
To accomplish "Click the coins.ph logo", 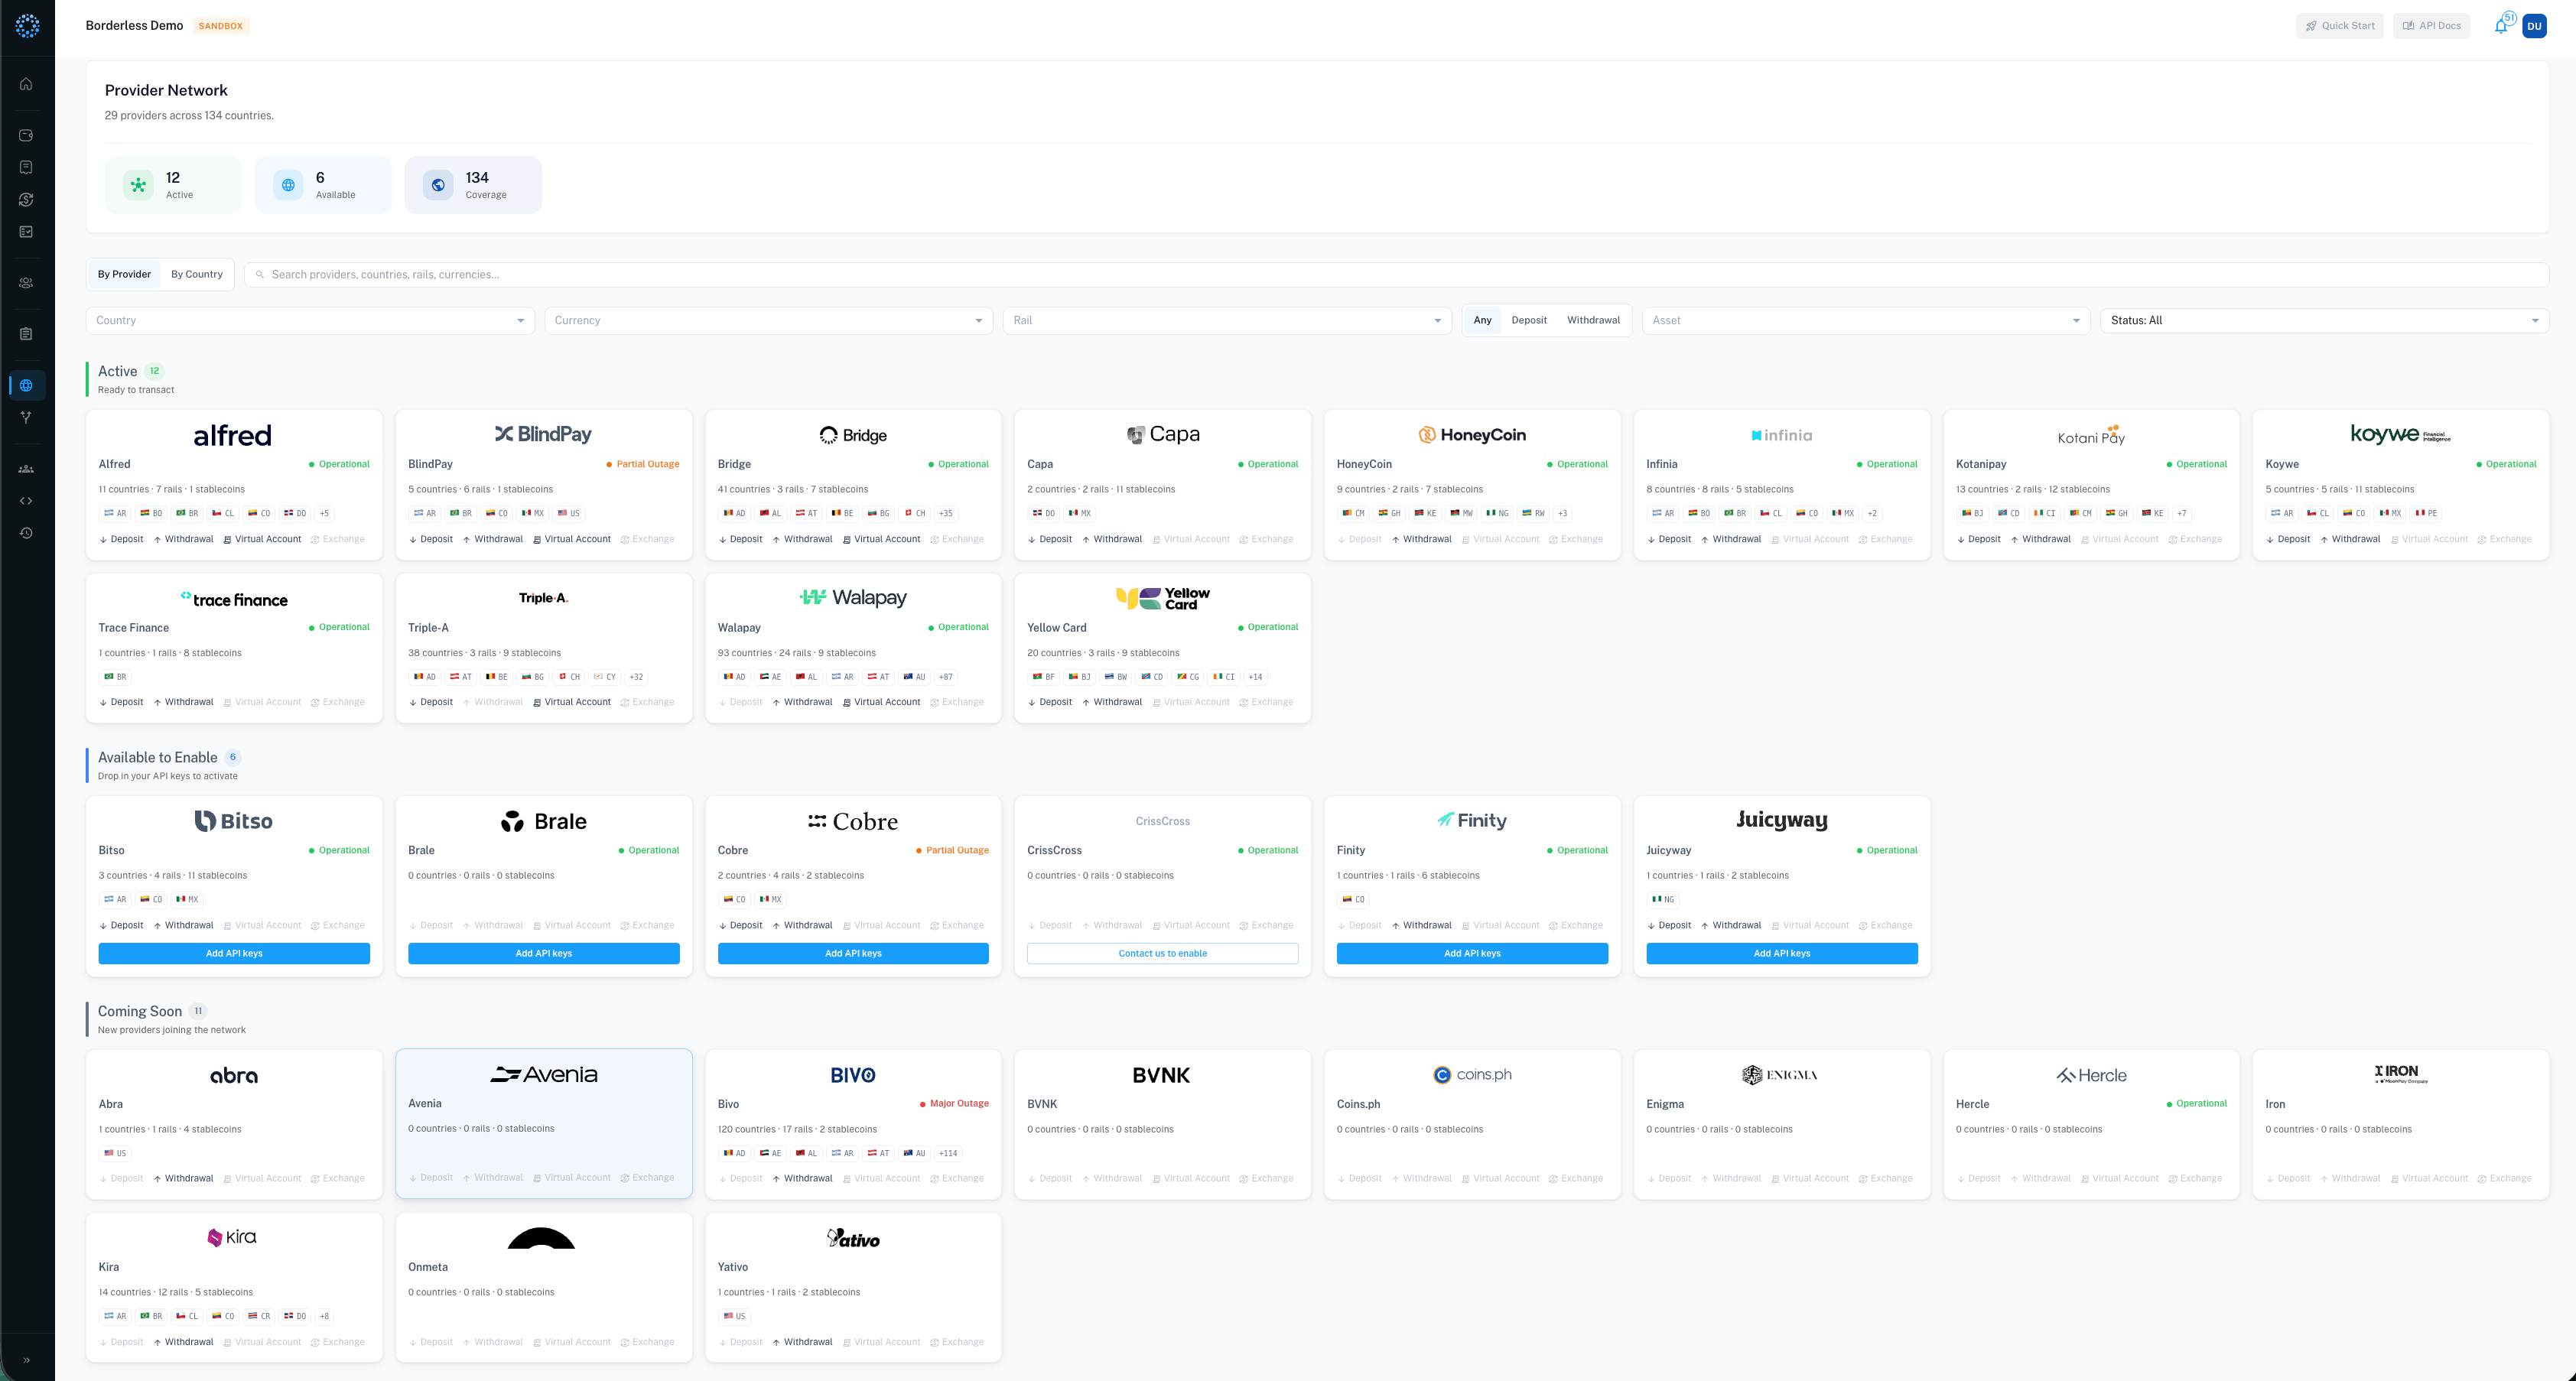I will click(1472, 1074).
